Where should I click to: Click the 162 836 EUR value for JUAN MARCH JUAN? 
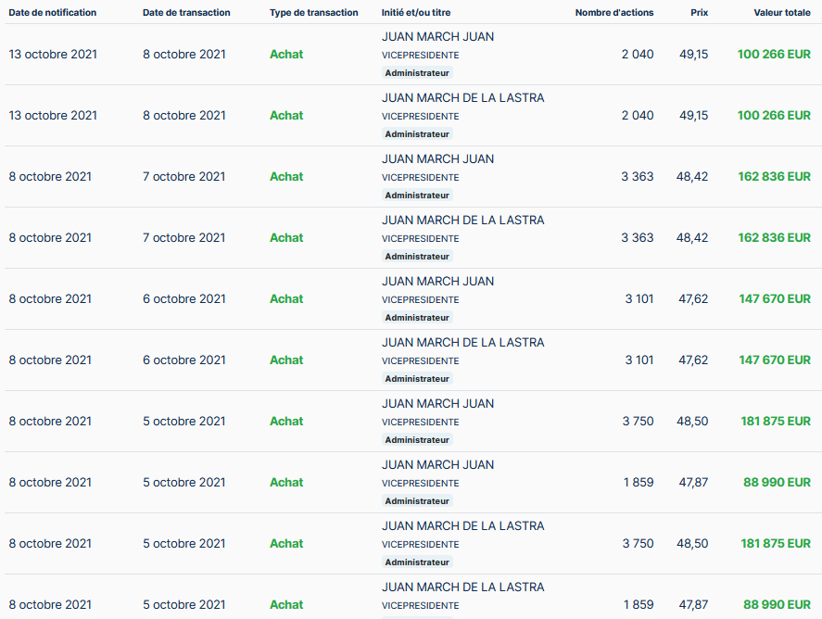(x=774, y=177)
